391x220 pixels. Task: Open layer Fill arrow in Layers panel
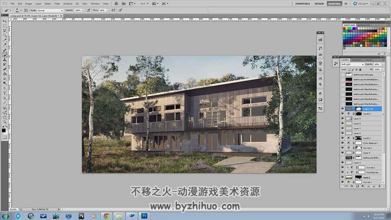[383, 70]
